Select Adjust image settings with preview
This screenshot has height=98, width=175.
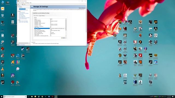click(x=24, y=8)
